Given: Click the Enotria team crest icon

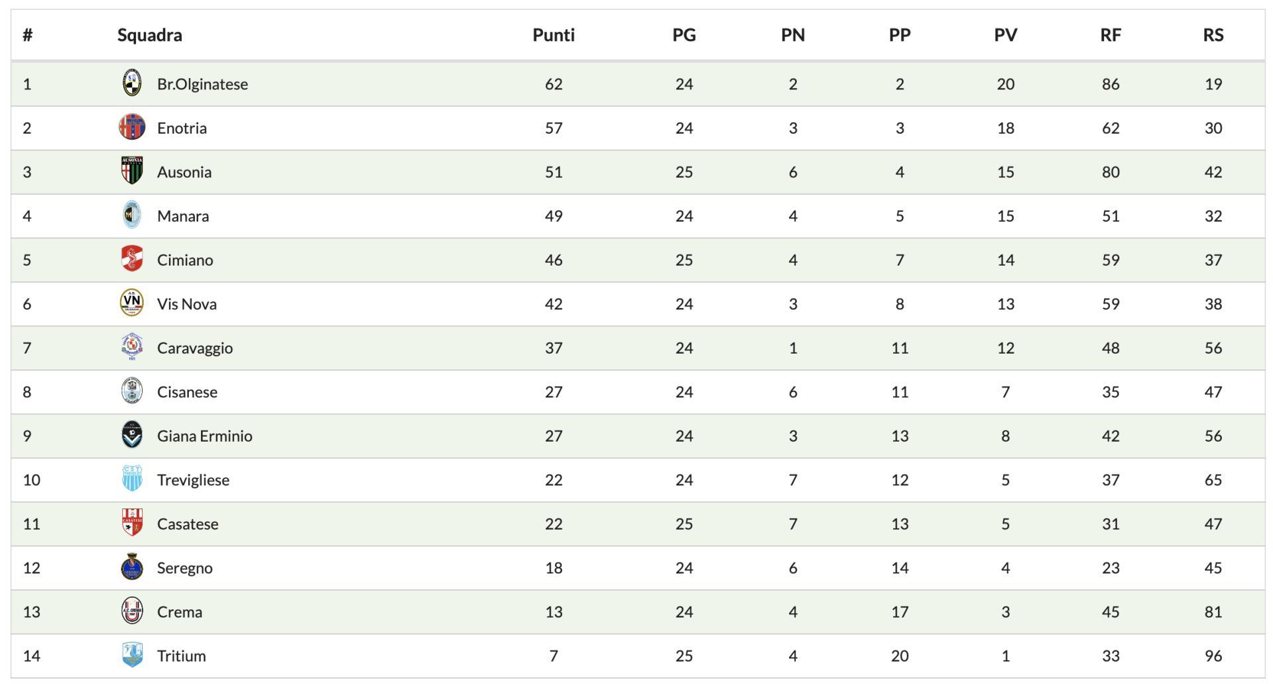Looking at the screenshot, I should tap(132, 127).
